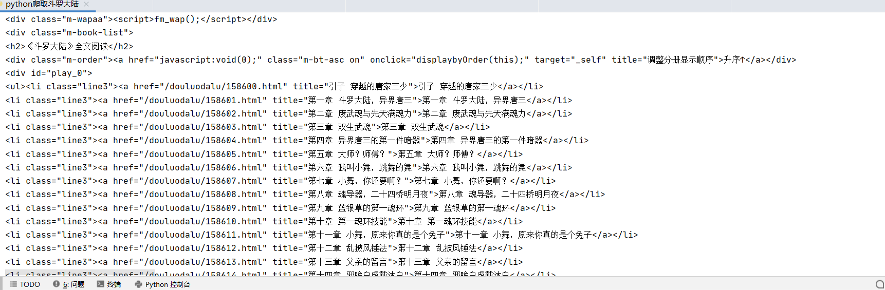Click the 《斗罗大陆》全文阅读 h2 line
Viewport: 885px width, 290px height.
click(69, 46)
